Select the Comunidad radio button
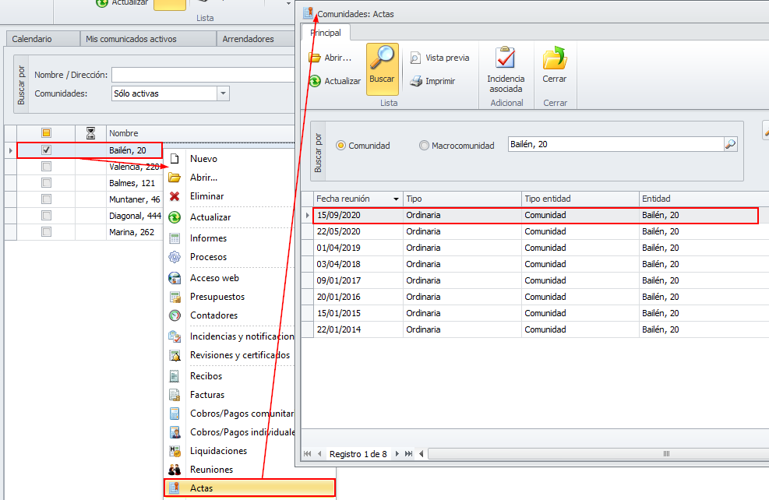The image size is (769, 500). pyautogui.click(x=340, y=146)
